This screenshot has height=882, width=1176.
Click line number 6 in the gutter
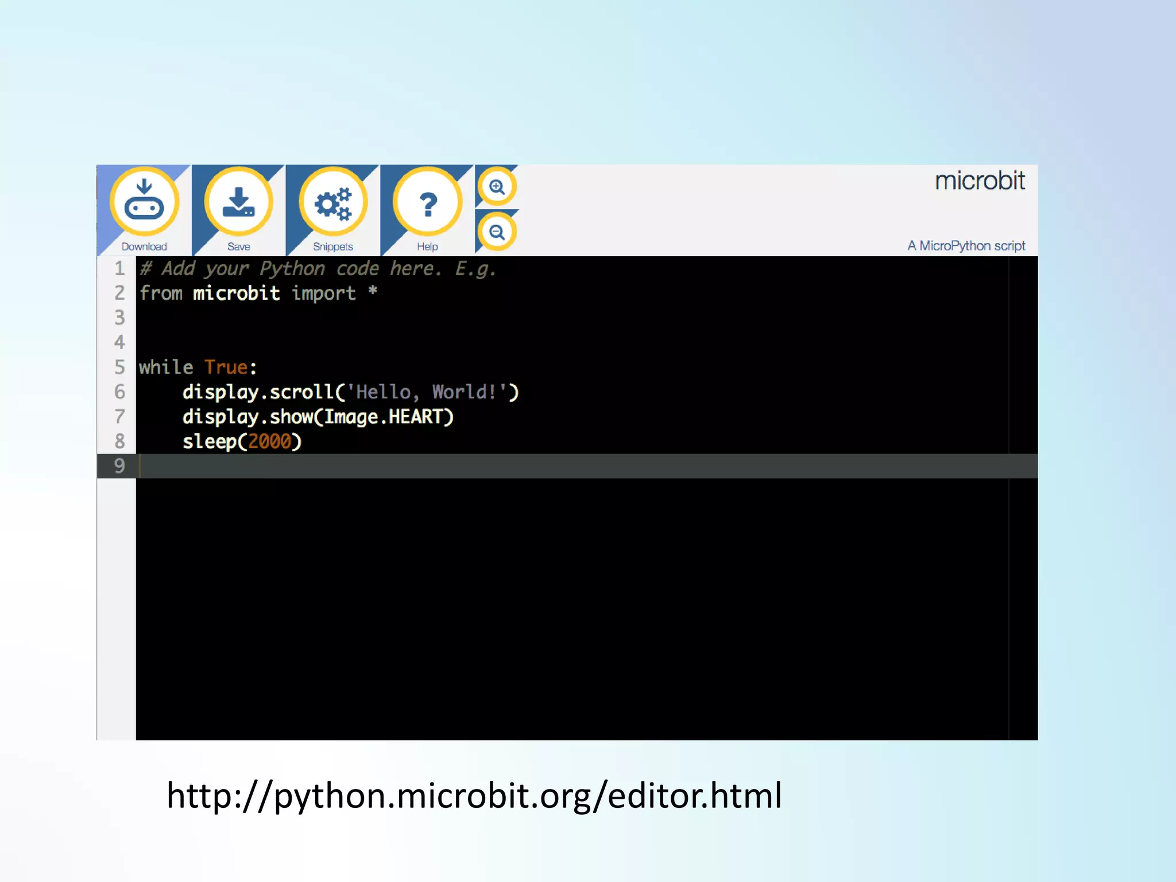[x=119, y=392]
